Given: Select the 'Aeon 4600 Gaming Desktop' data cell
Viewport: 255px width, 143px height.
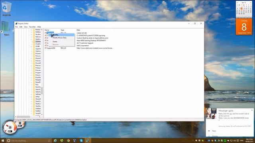Looking at the screenshot, I should tap(91, 41).
